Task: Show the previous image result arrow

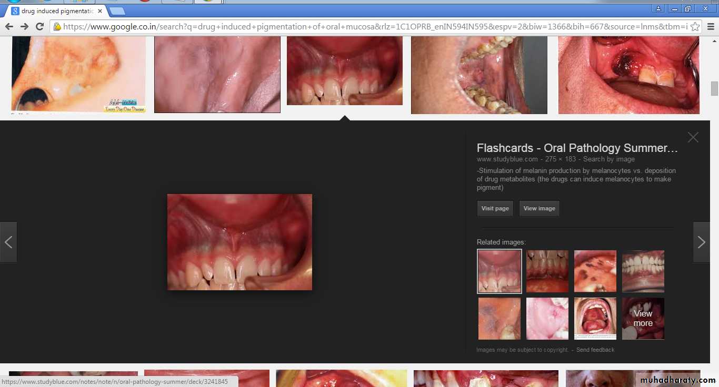Action: (8, 242)
